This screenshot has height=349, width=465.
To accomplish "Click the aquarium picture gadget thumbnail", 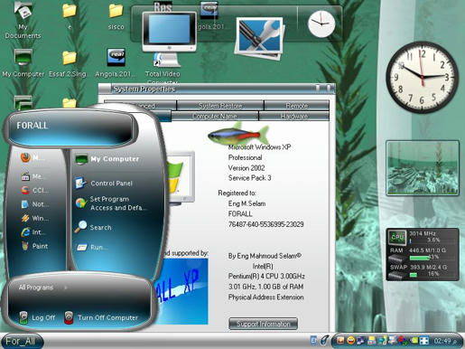I will (423, 167).
